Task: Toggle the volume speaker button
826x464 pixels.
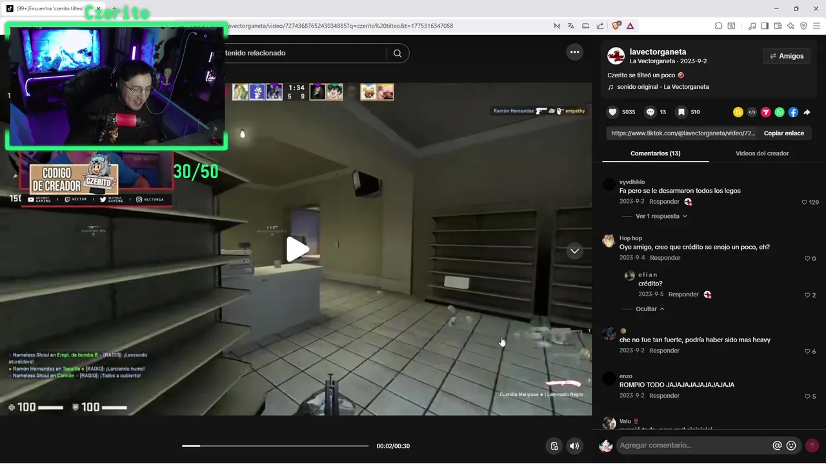Action: 574,446
